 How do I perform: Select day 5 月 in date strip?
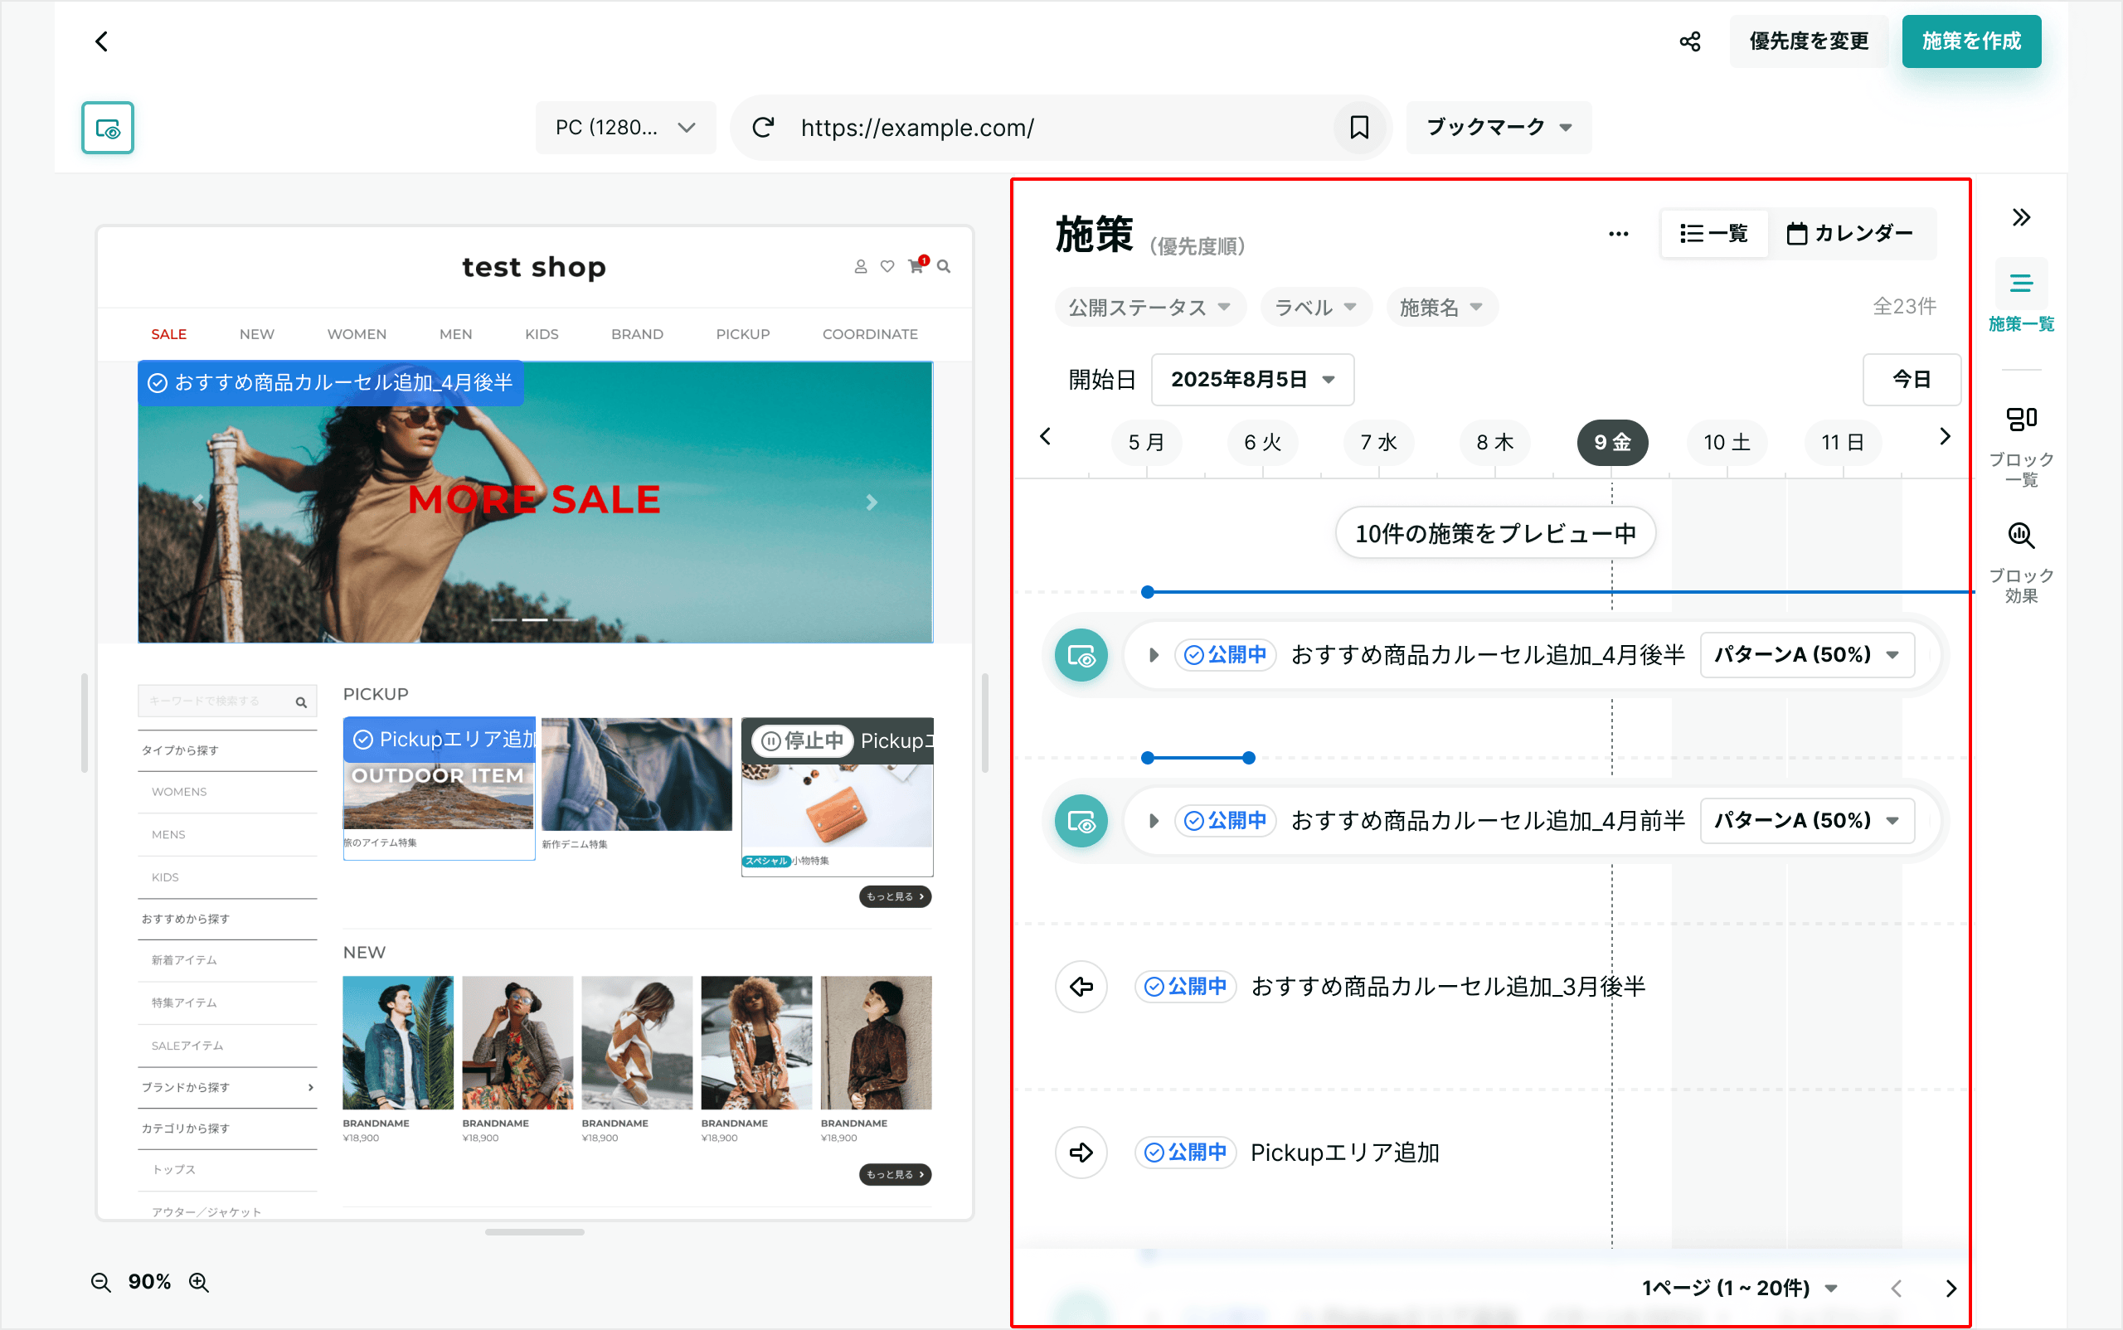coord(1146,443)
